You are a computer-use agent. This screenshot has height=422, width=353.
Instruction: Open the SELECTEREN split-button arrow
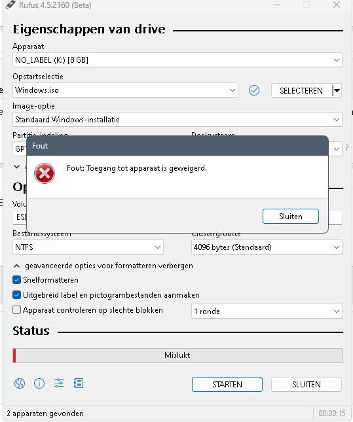point(337,91)
